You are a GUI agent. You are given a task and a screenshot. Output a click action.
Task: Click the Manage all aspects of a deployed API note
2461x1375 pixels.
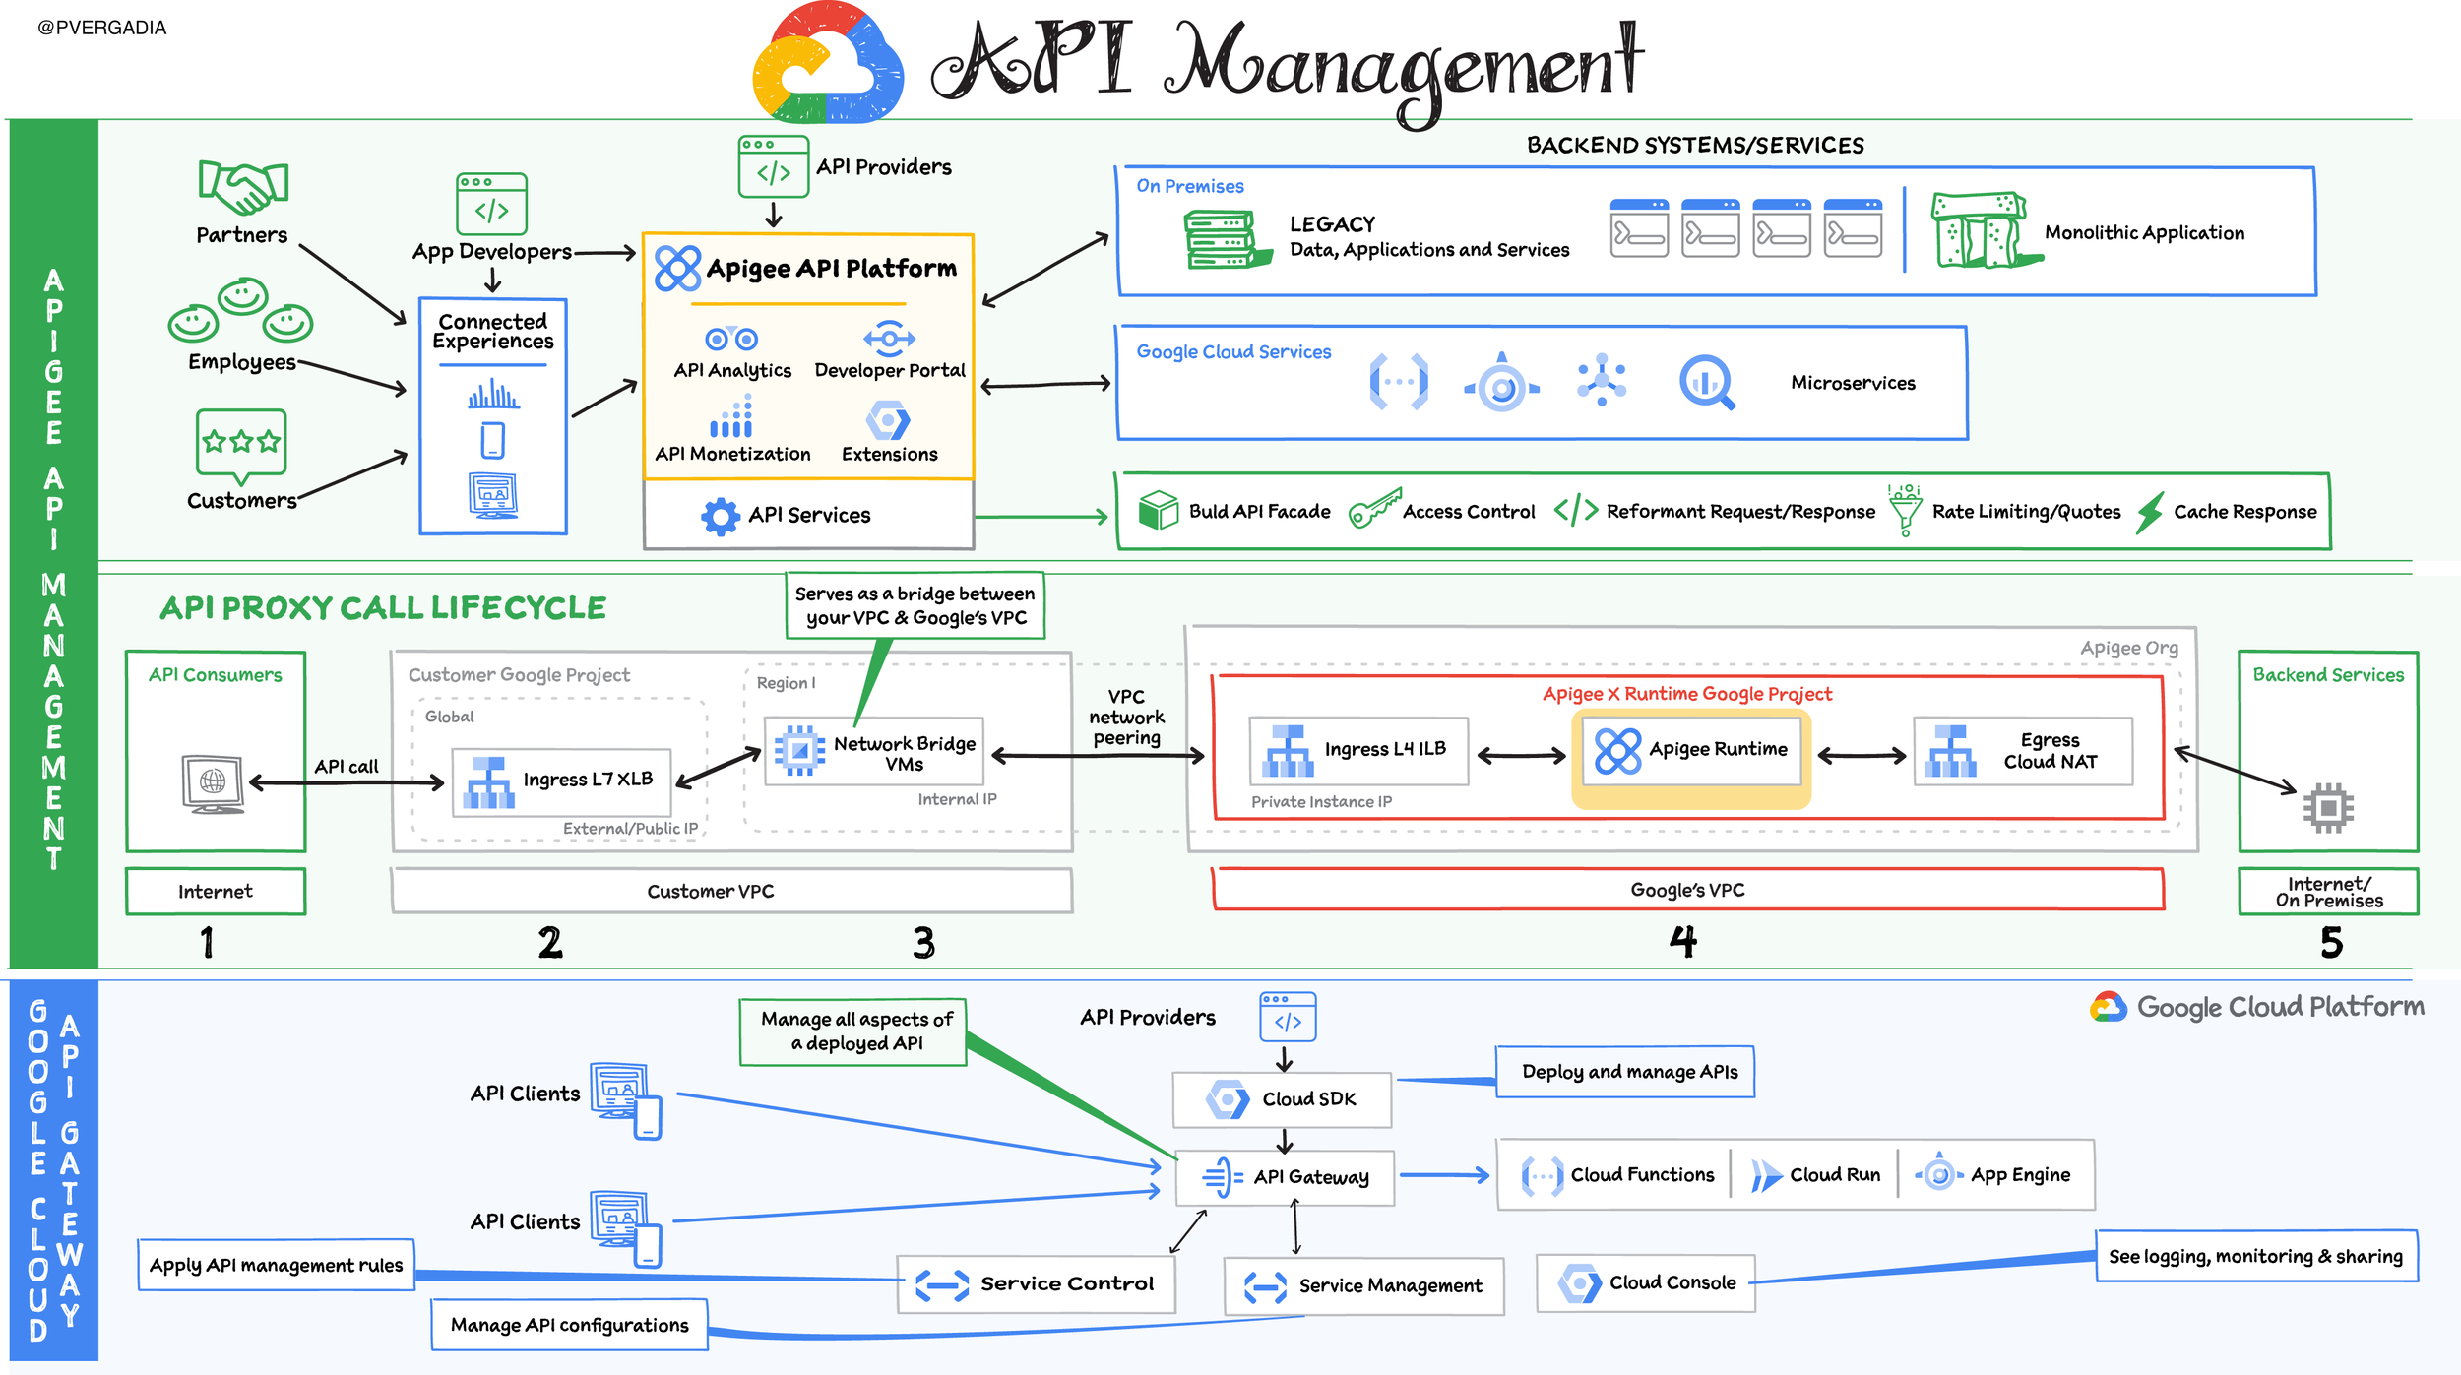[852, 1032]
